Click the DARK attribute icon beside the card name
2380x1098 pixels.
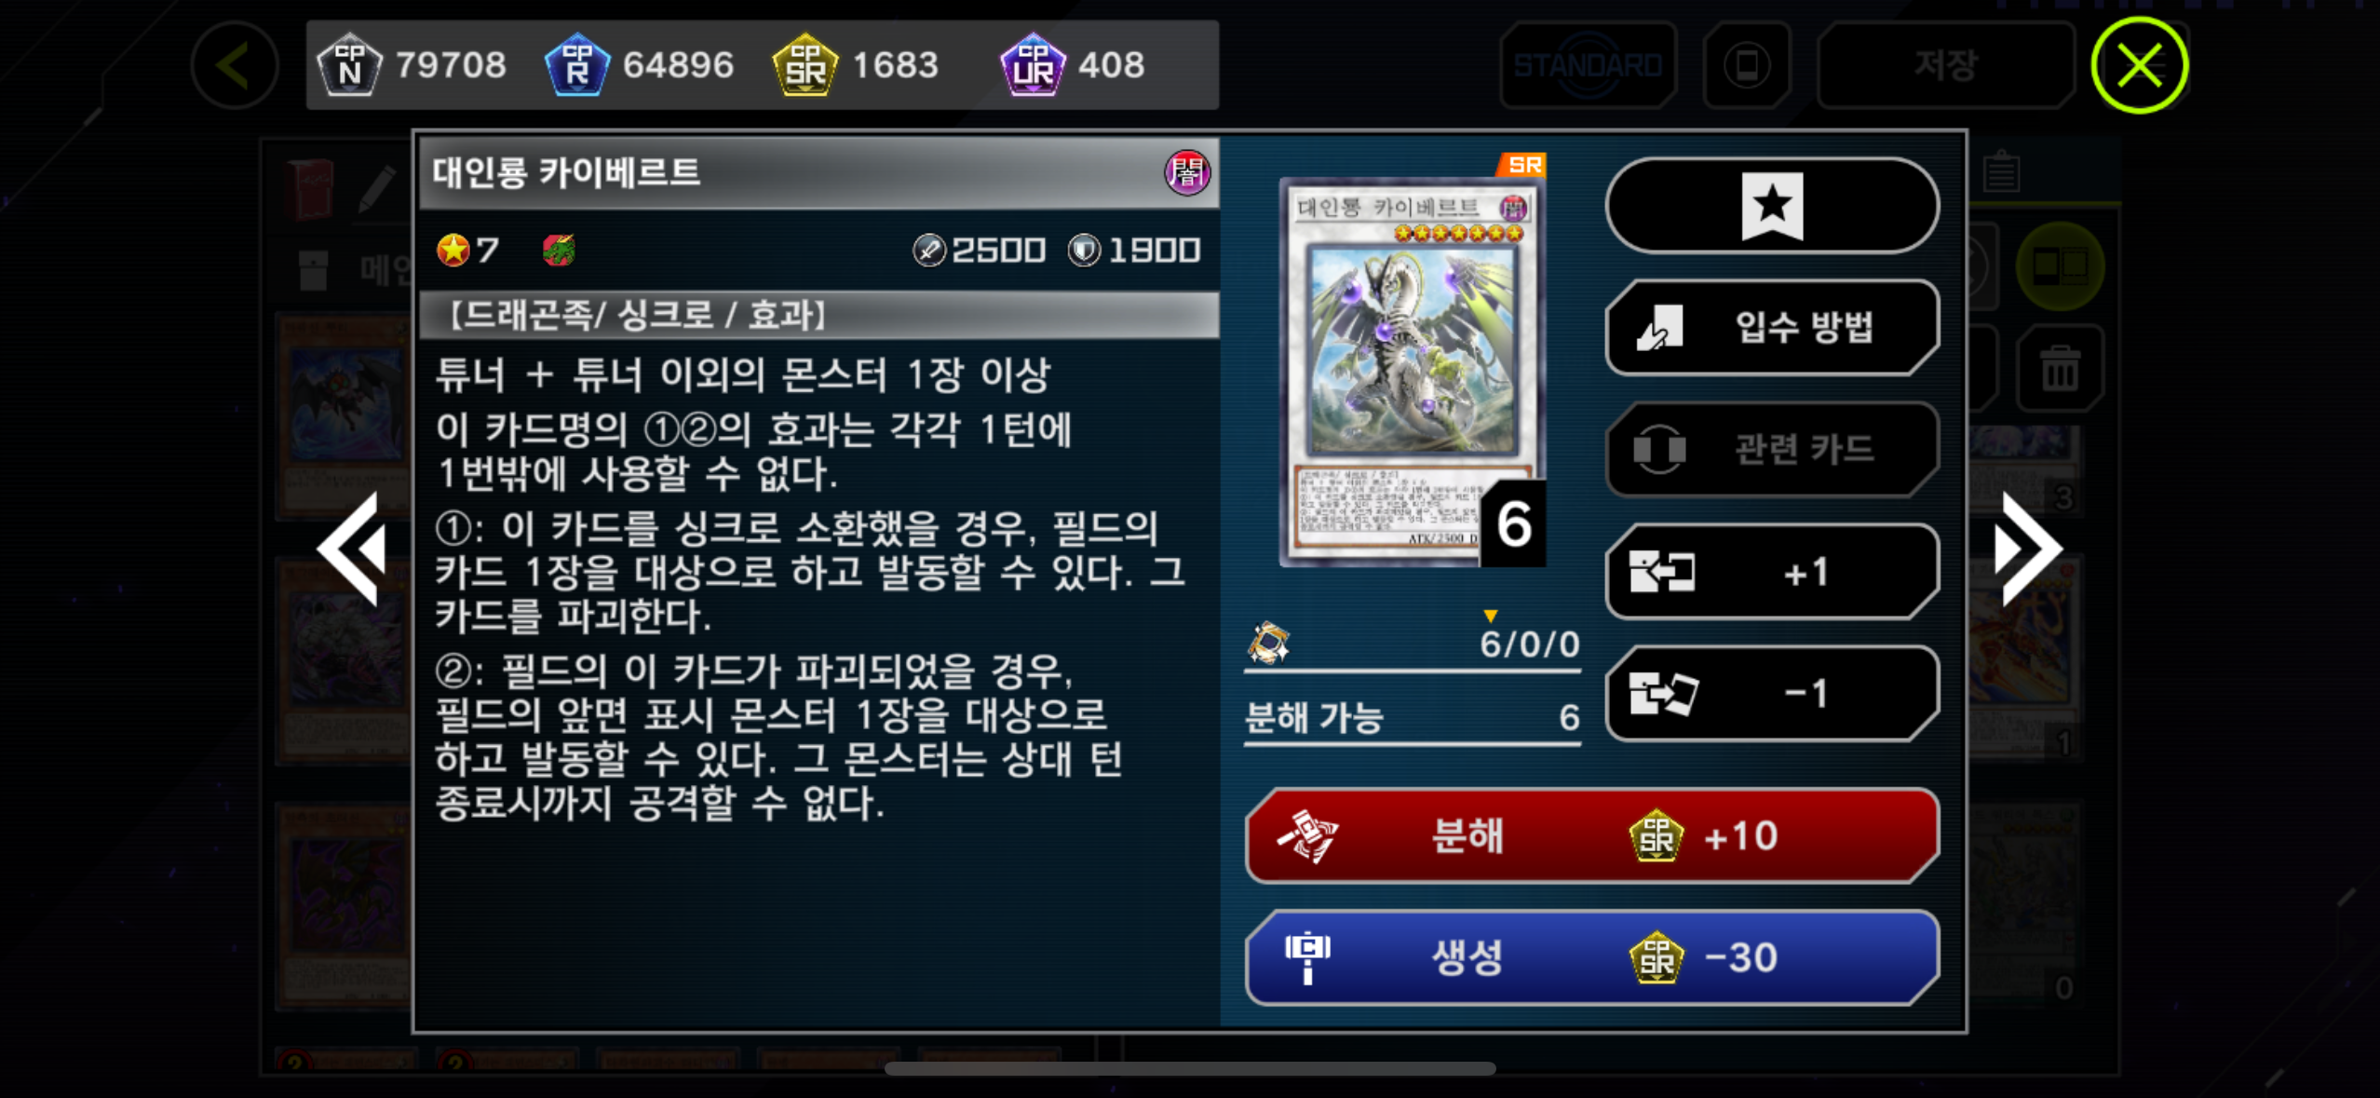[x=1187, y=172]
